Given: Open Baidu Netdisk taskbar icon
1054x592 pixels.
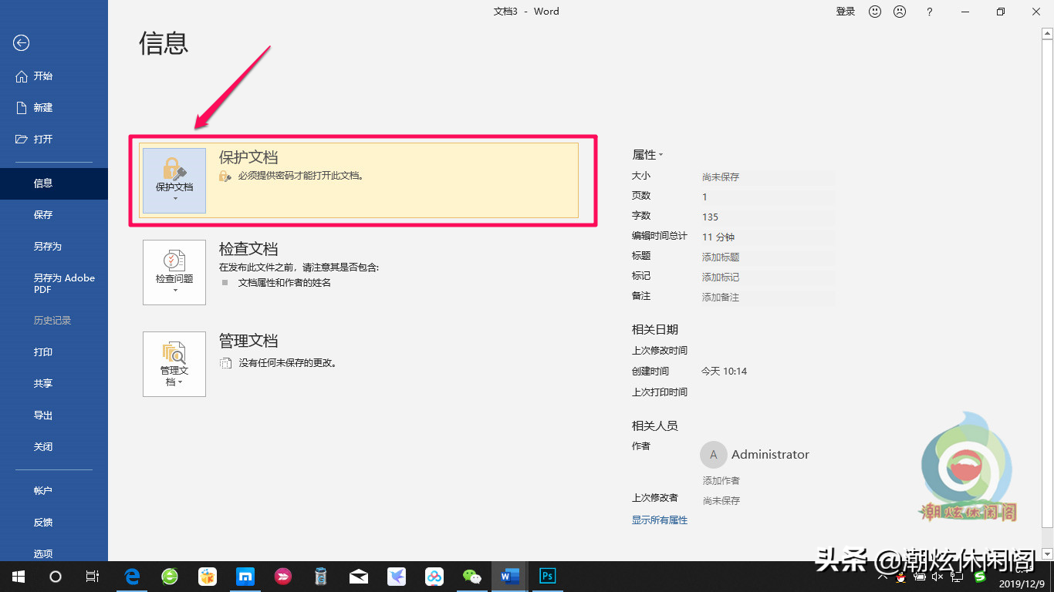Looking at the screenshot, I should click(434, 577).
